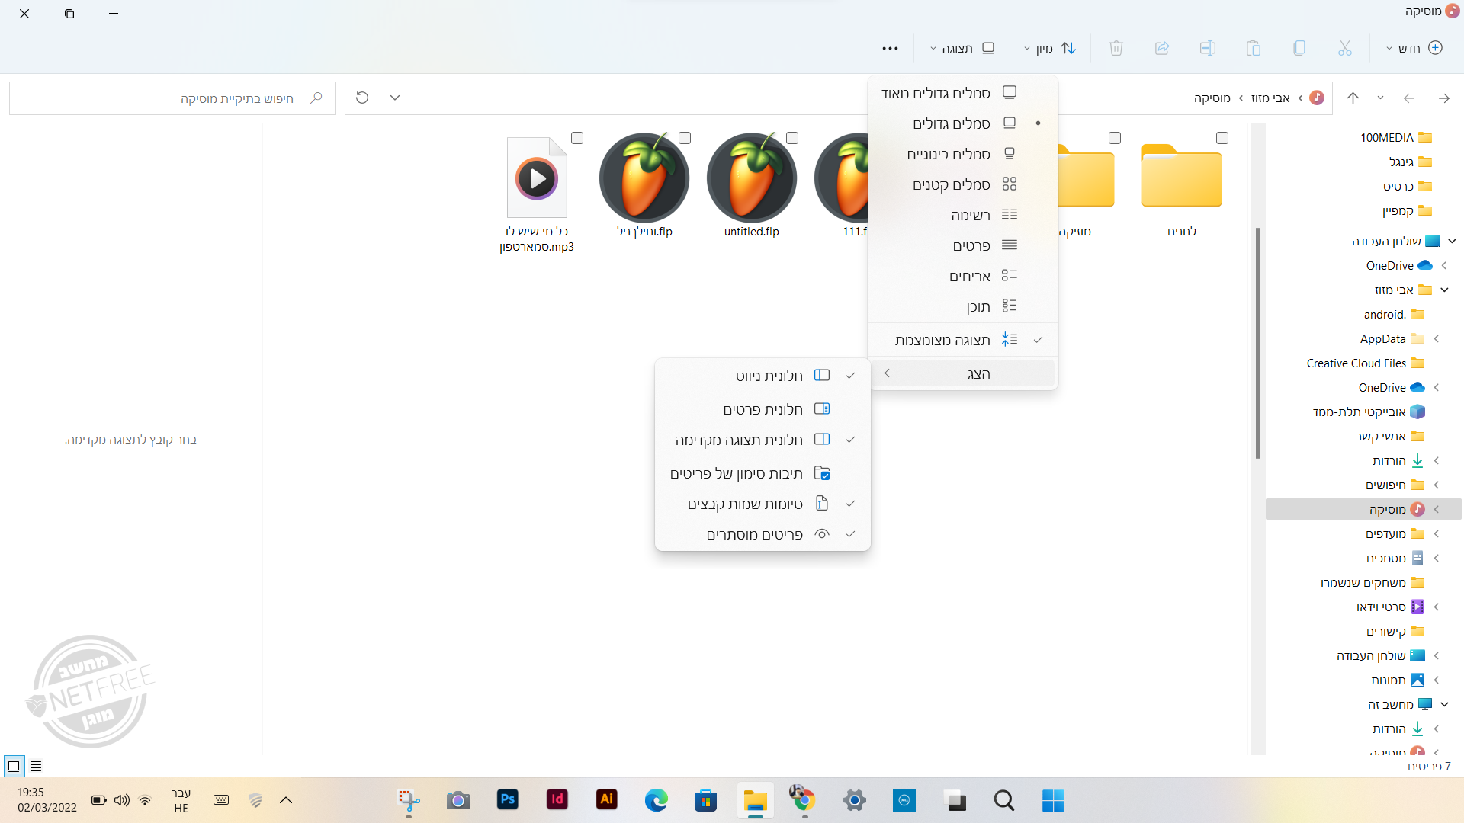This screenshot has width=1464, height=823.
Task: Click the Windows Start button
Action: 1053,799
